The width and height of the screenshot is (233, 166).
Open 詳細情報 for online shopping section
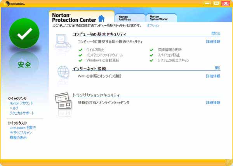pos(213,103)
